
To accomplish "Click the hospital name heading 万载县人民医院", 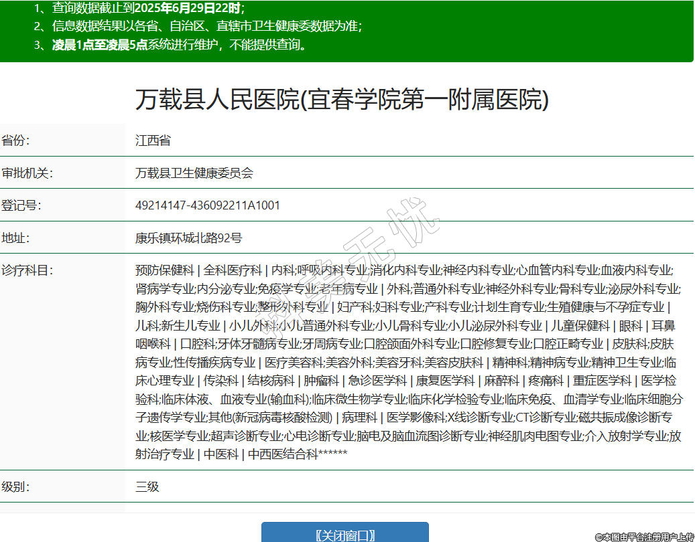I will [342, 100].
